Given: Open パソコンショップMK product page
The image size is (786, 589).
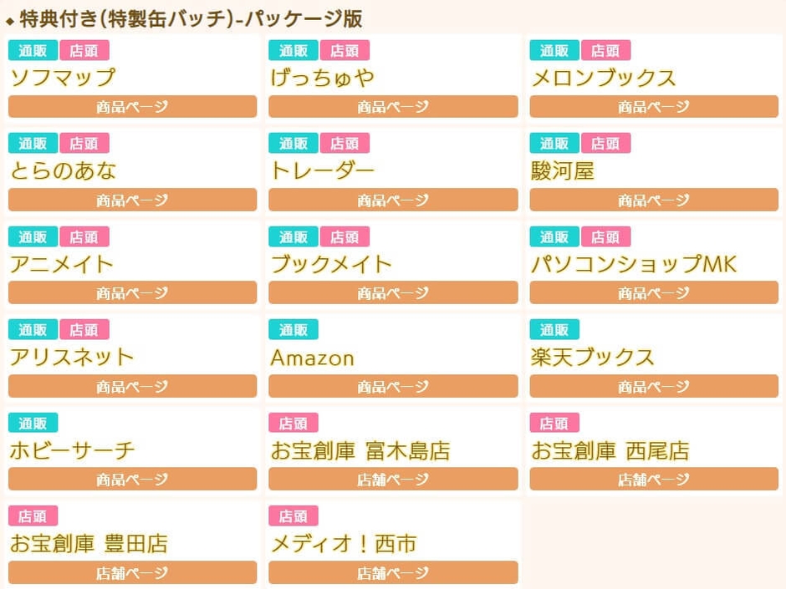Looking at the screenshot, I should tap(654, 292).
